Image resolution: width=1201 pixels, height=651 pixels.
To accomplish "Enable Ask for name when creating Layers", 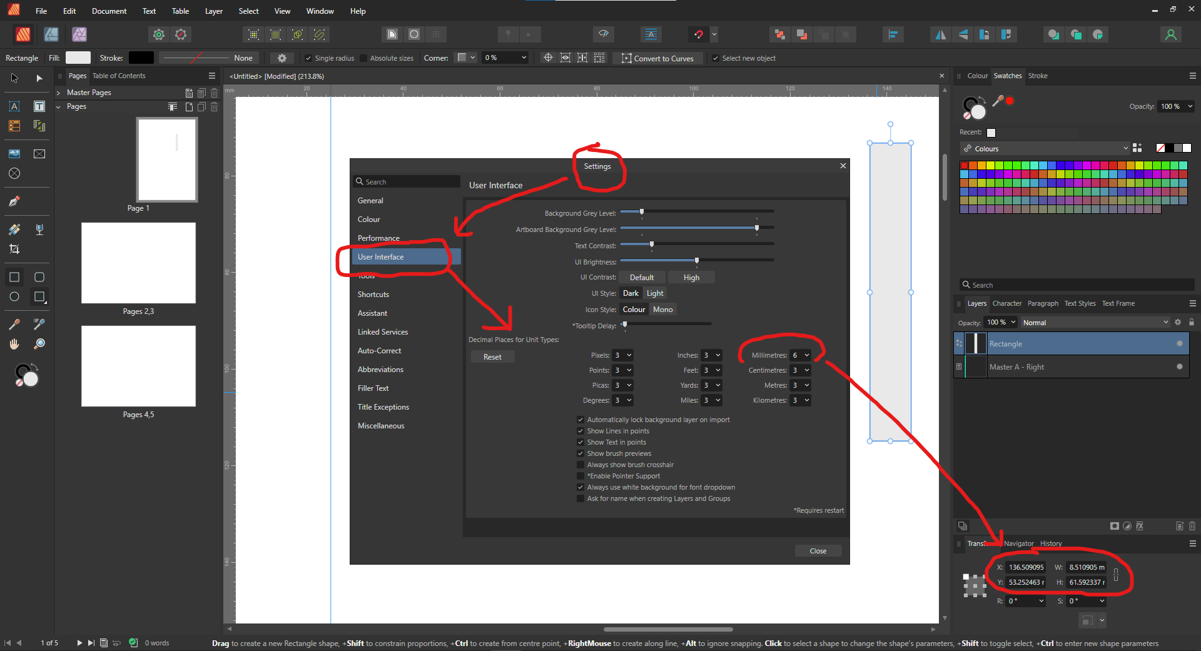I will 580,498.
